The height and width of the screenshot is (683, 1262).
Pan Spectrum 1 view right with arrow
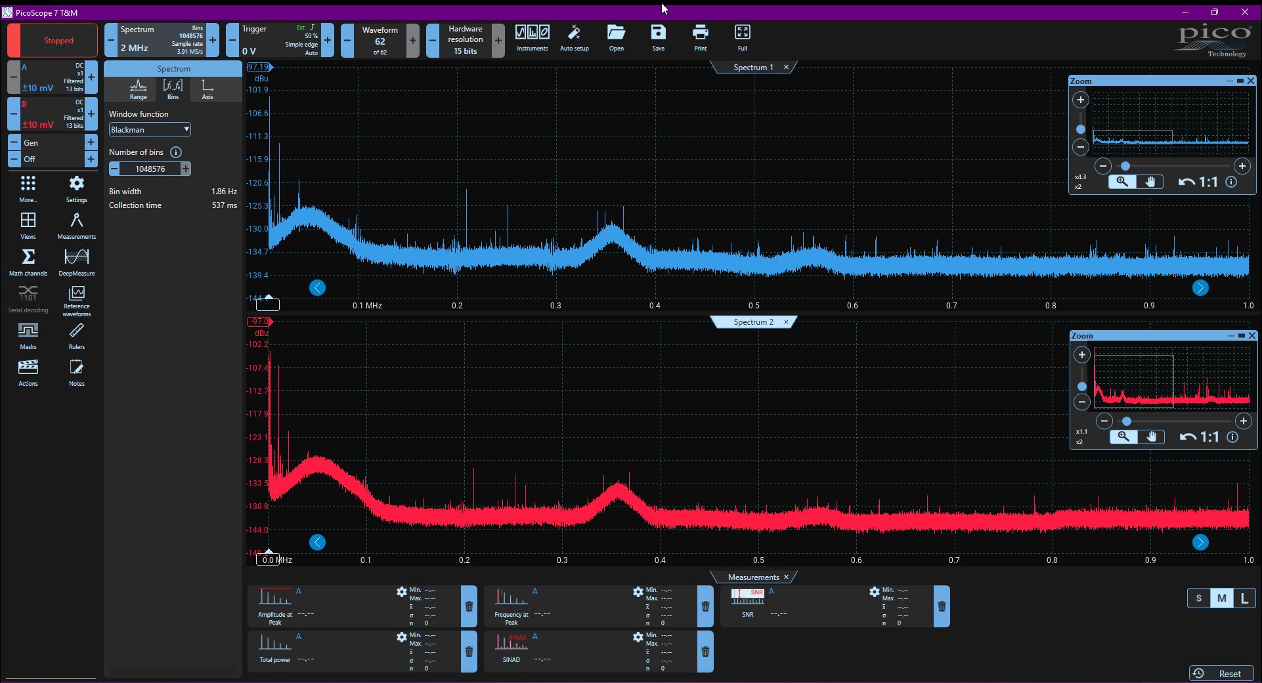pyautogui.click(x=1200, y=287)
